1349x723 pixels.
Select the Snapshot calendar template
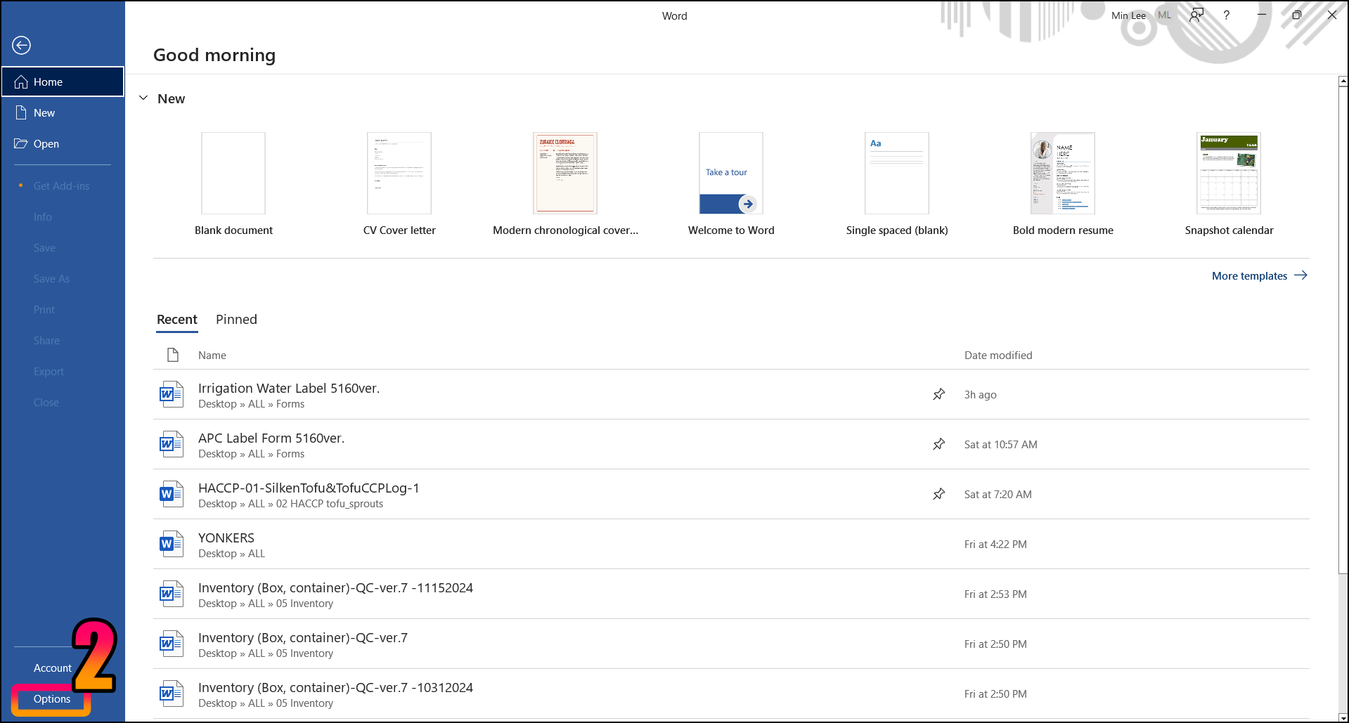(1229, 184)
